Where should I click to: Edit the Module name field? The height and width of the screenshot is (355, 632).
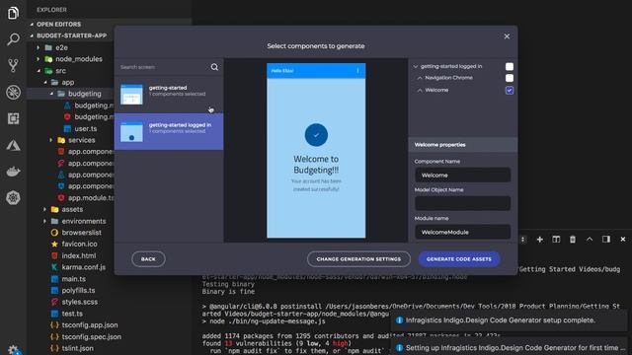point(463,233)
